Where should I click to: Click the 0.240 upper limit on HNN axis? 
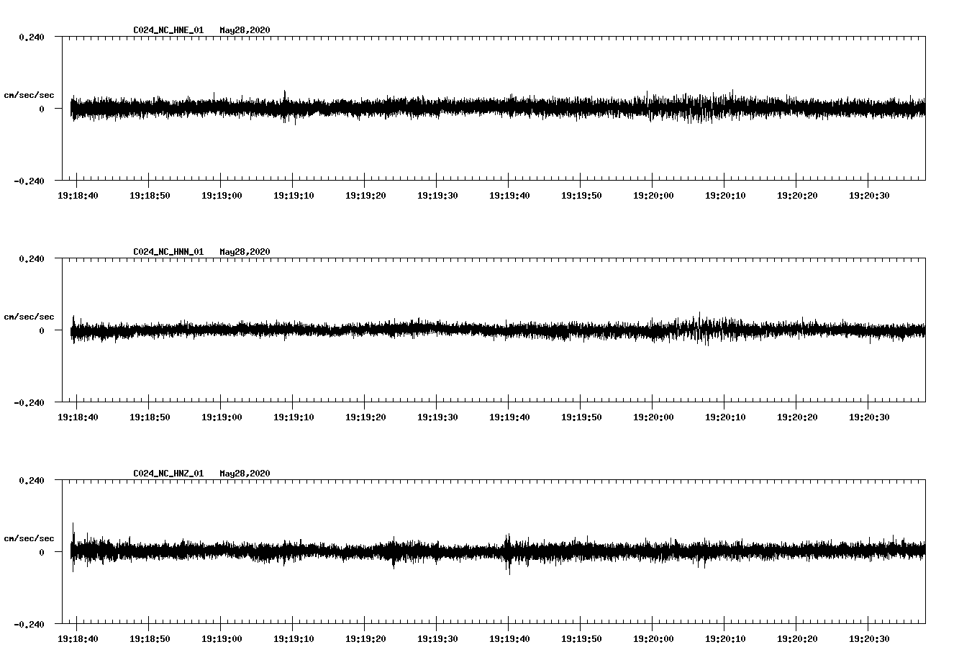32,258
